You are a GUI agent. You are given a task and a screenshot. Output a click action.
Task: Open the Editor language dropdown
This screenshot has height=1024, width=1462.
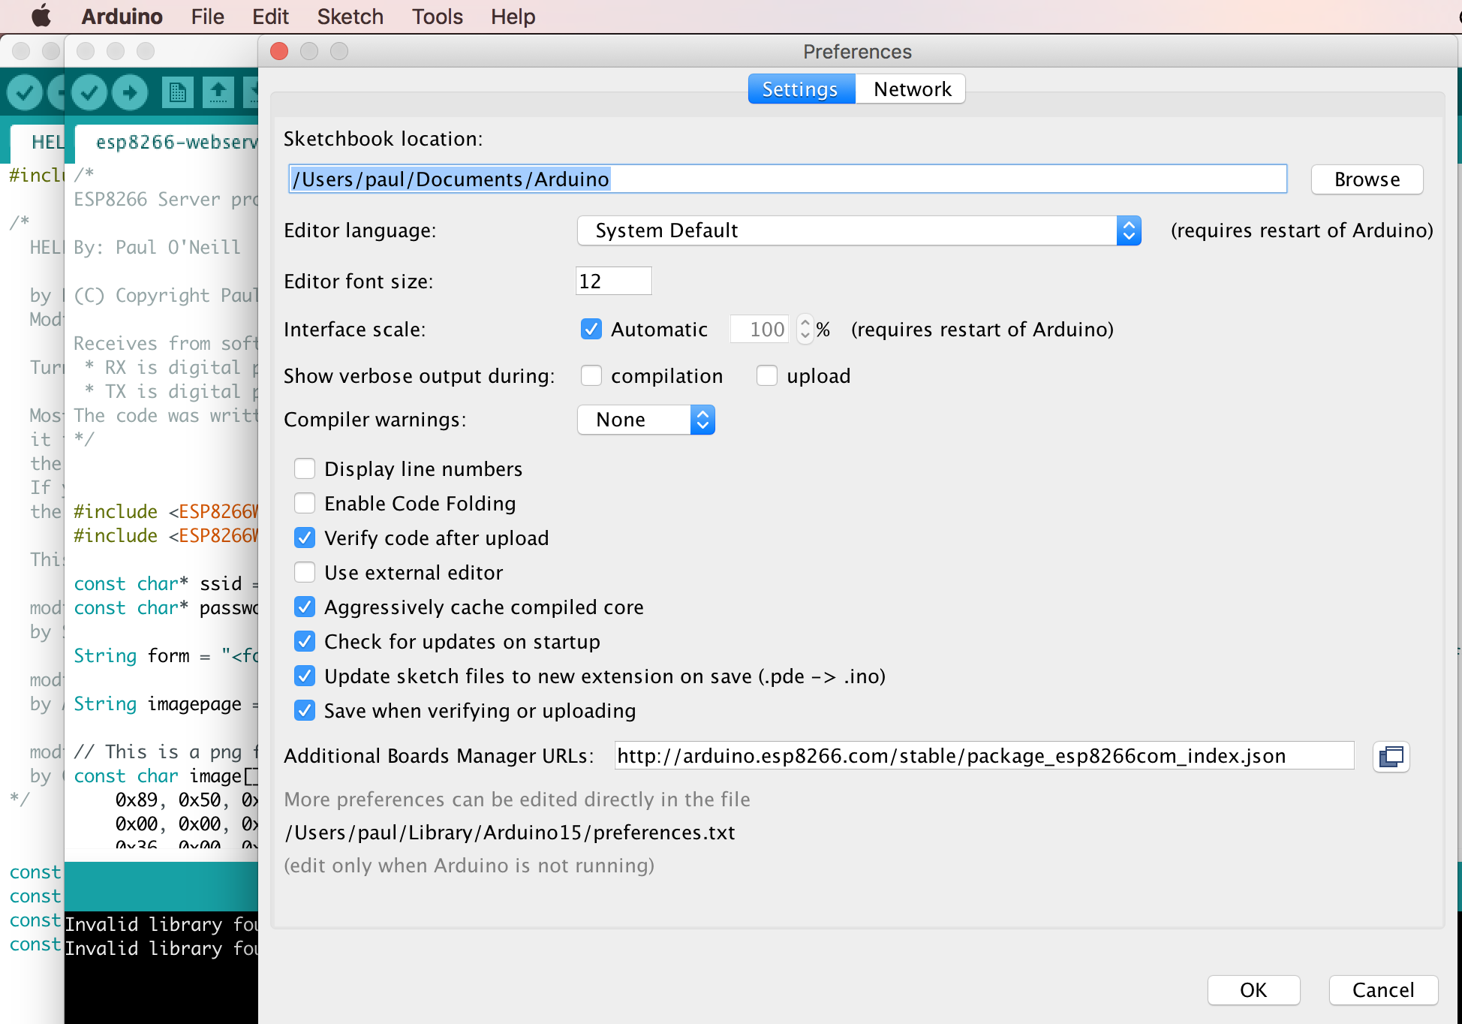pyautogui.click(x=859, y=230)
